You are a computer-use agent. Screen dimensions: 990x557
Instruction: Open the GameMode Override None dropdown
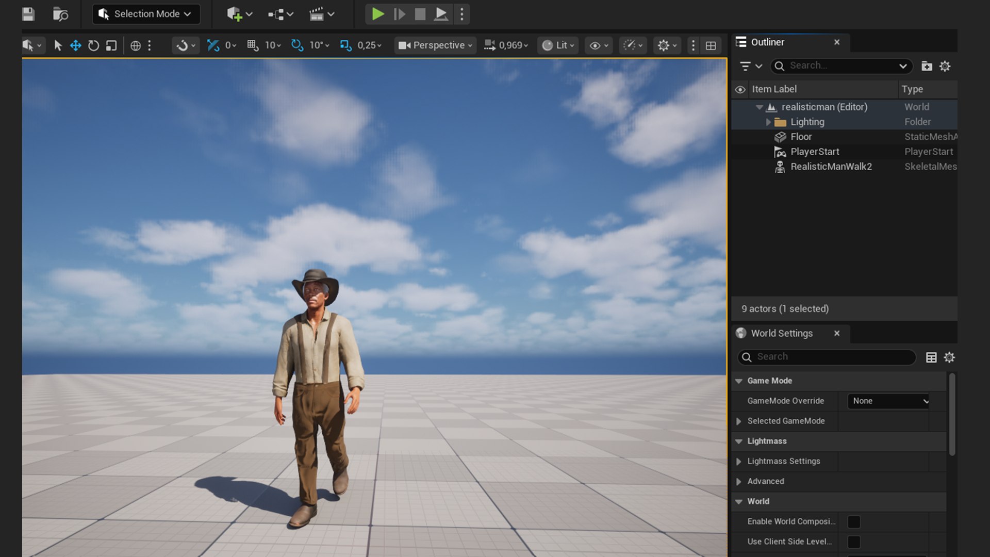pos(889,401)
